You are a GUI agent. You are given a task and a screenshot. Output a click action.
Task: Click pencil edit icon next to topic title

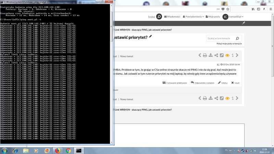click(150, 36)
